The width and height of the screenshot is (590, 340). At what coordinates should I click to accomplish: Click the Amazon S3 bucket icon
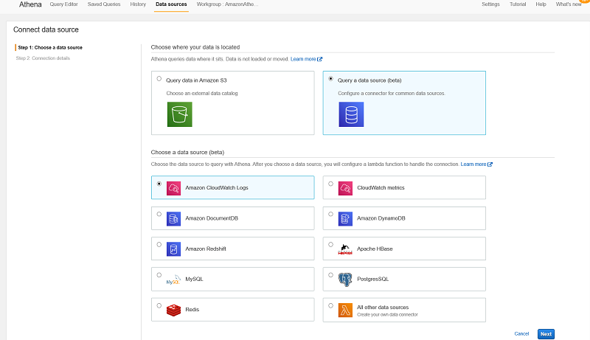pos(179,114)
